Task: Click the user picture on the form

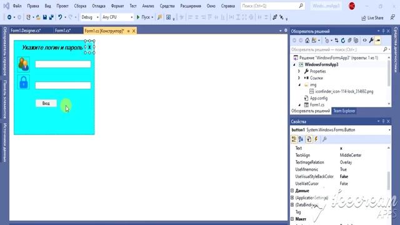Action: pos(24,64)
